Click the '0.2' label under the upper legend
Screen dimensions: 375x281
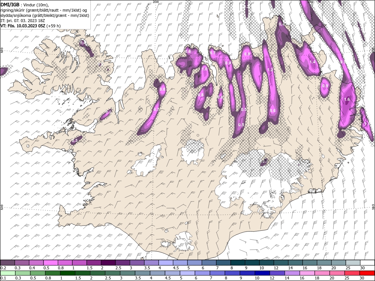click(3, 268)
